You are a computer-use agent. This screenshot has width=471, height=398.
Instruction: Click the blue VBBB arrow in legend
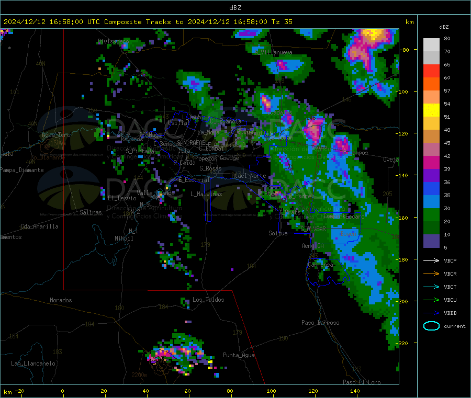[x=431, y=313]
